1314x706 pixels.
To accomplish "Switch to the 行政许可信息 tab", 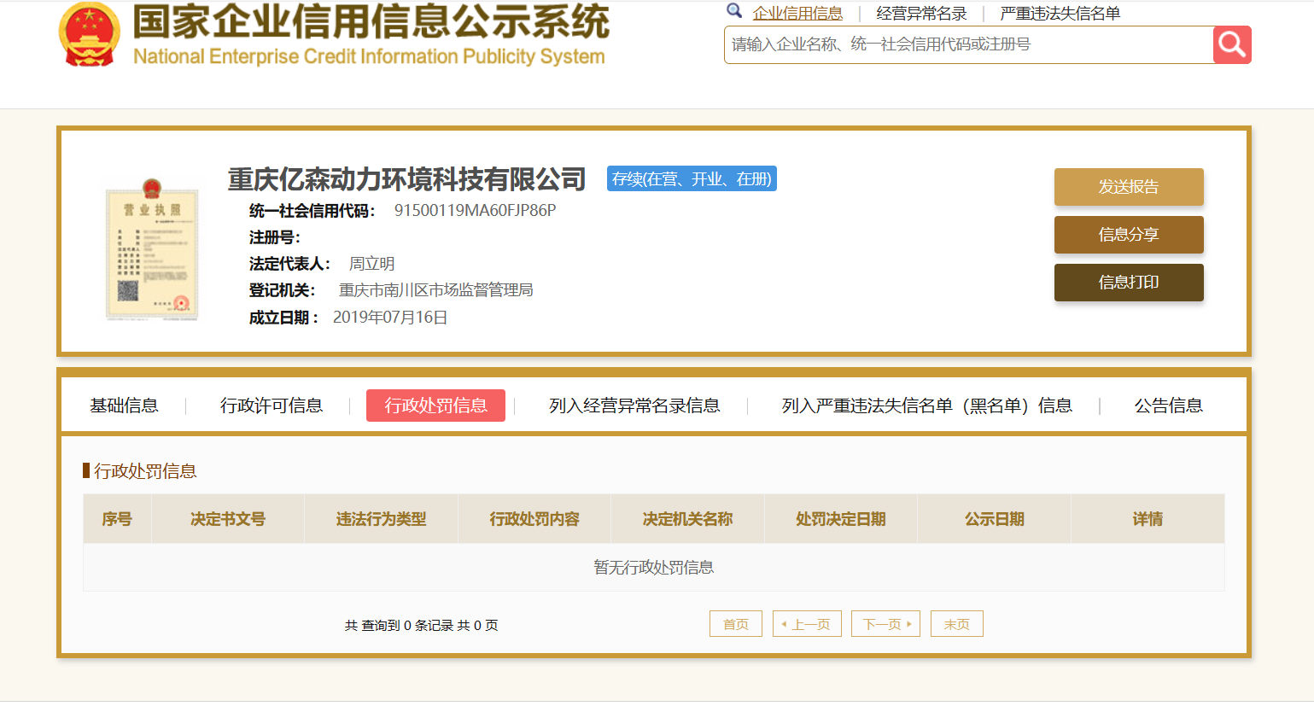I will 272,406.
